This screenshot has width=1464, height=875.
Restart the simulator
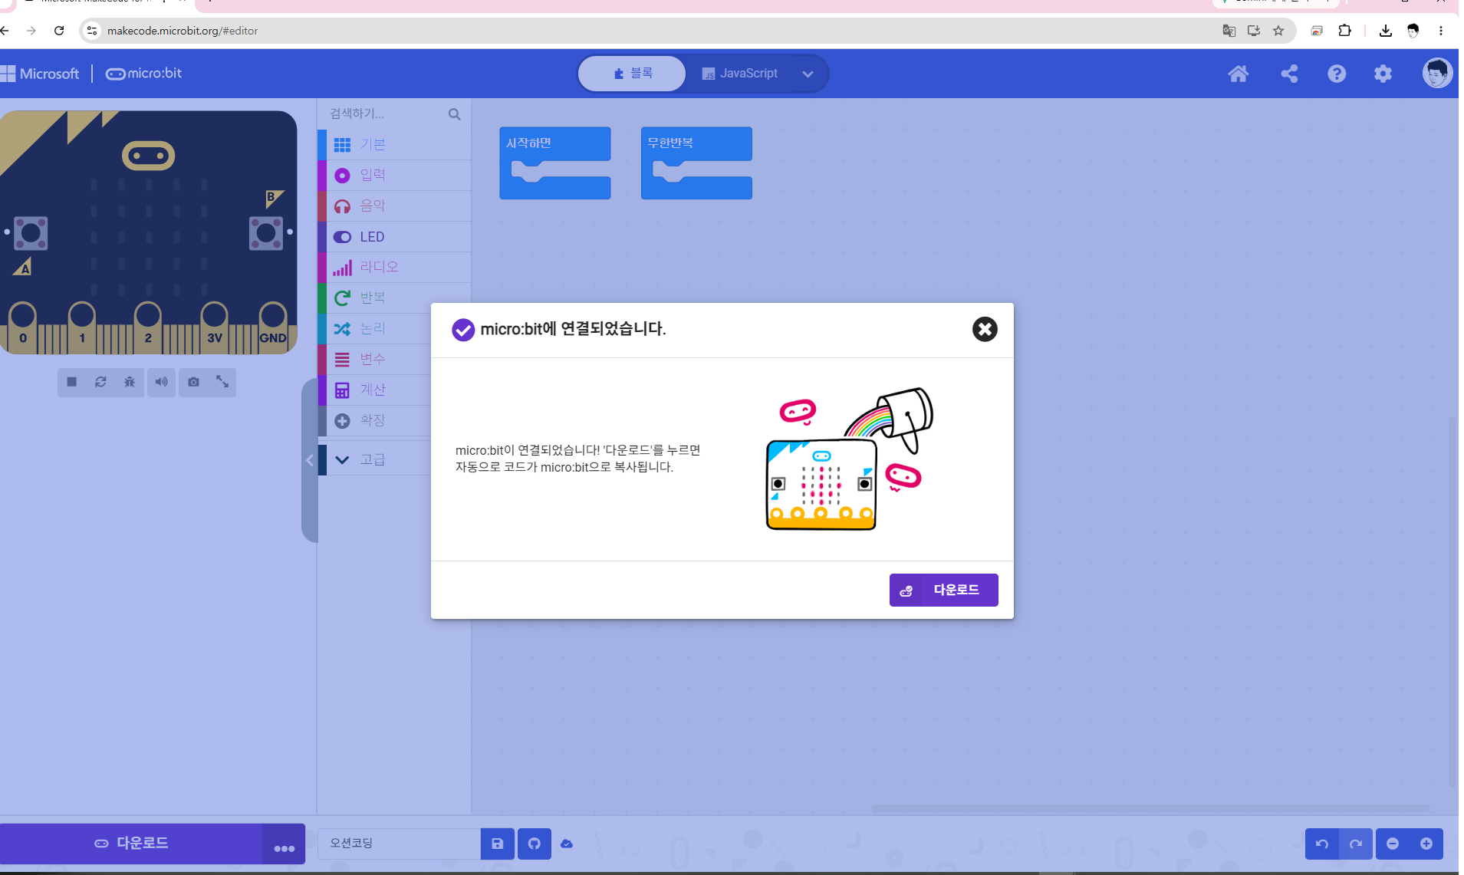point(100,382)
